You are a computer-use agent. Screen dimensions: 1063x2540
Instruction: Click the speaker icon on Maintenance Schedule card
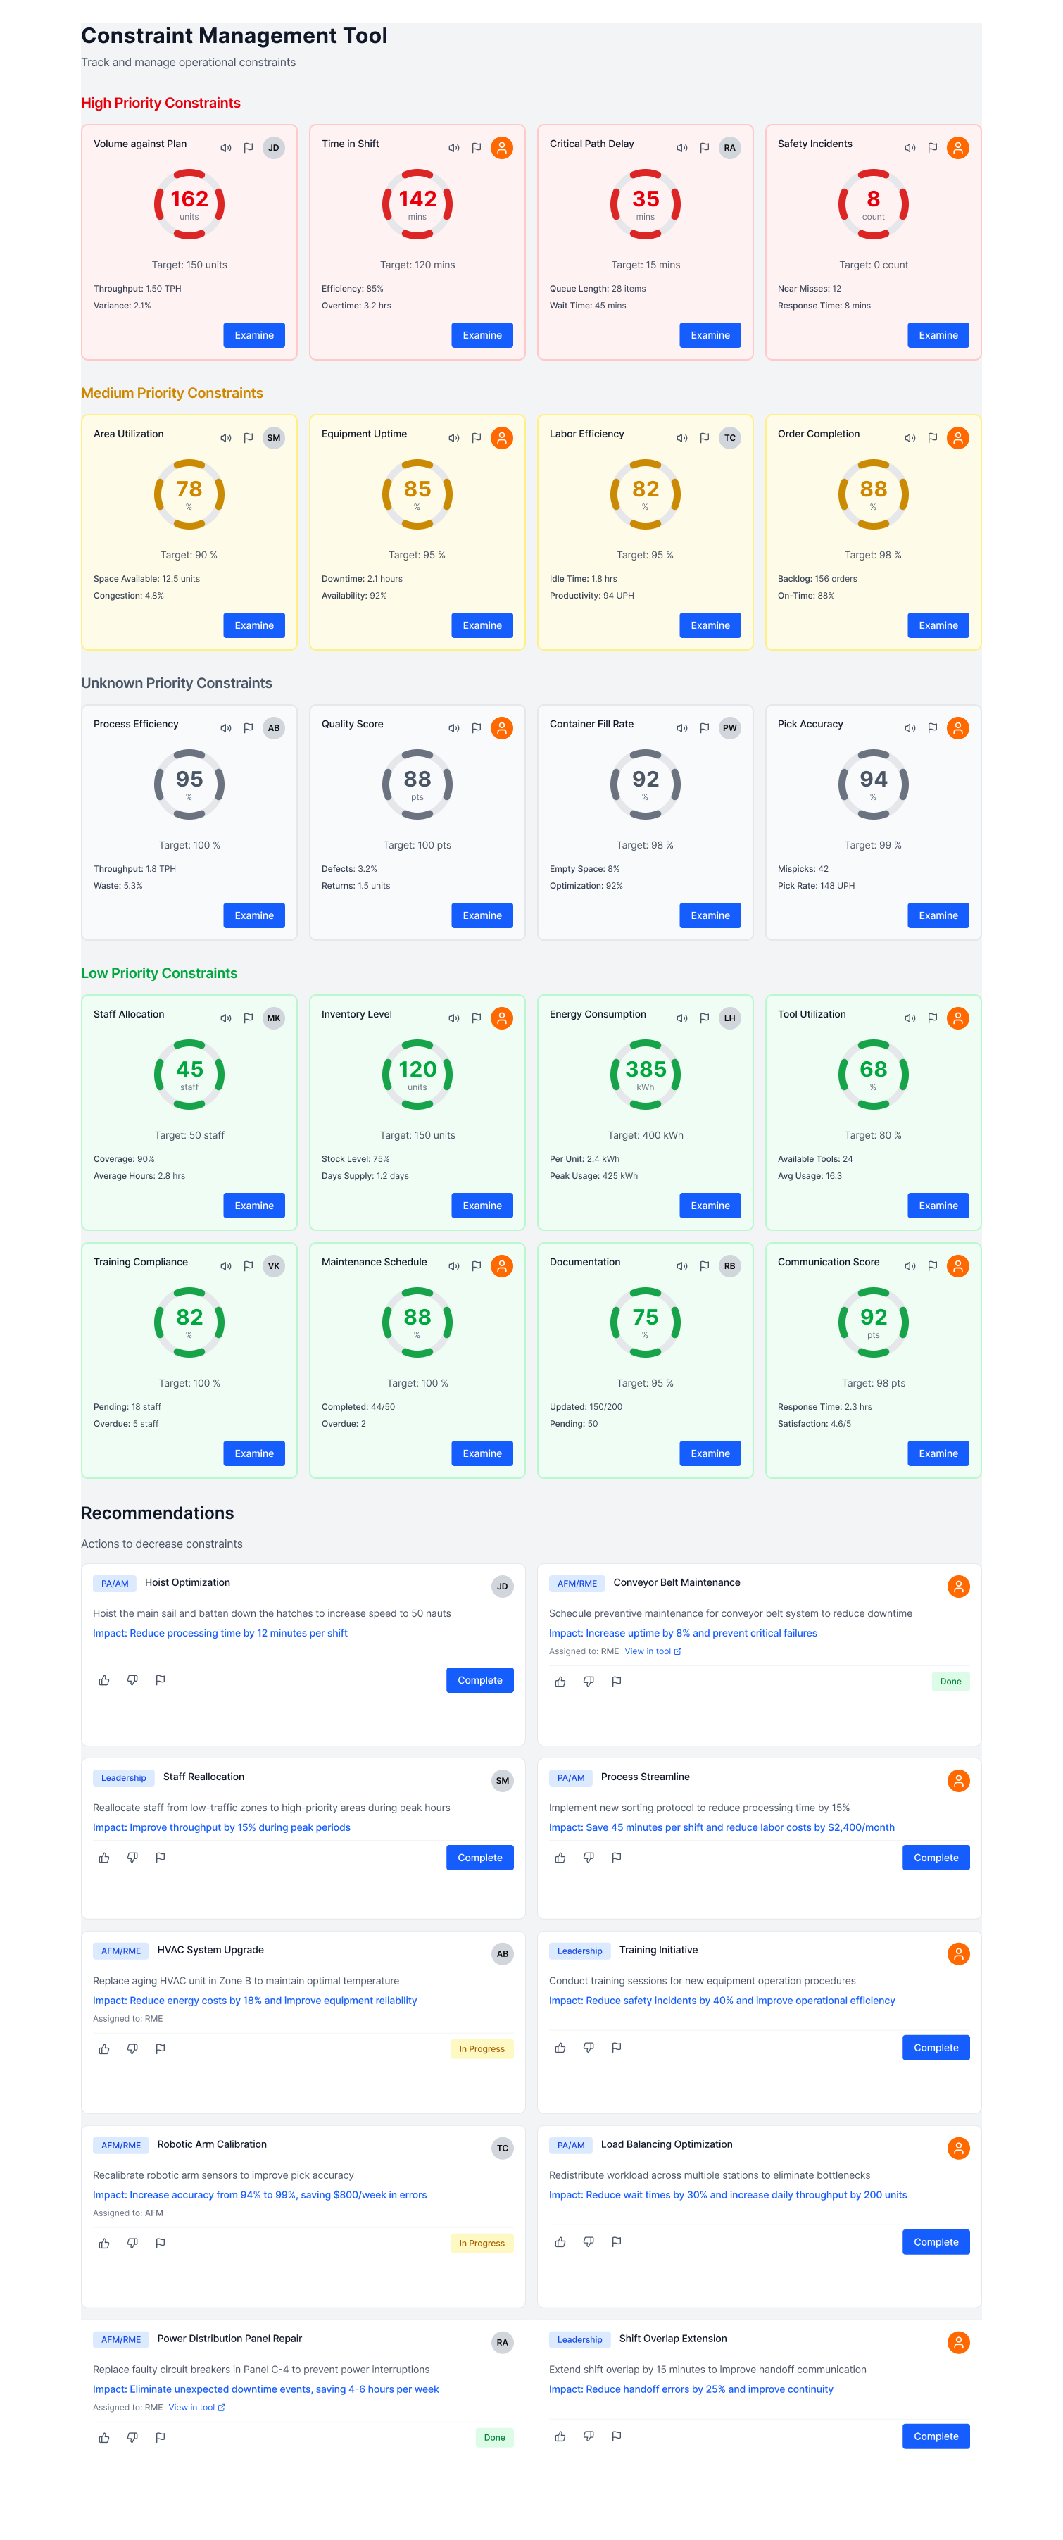453,1266
